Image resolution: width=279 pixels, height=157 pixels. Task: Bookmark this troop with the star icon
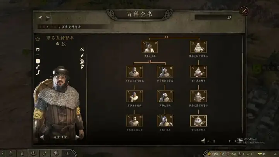[38, 39]
